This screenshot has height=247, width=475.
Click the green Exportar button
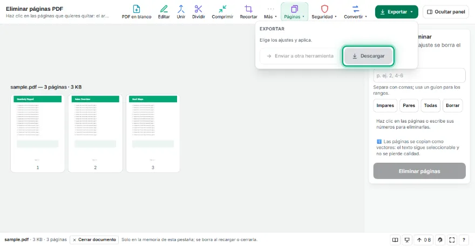[396, 12]
